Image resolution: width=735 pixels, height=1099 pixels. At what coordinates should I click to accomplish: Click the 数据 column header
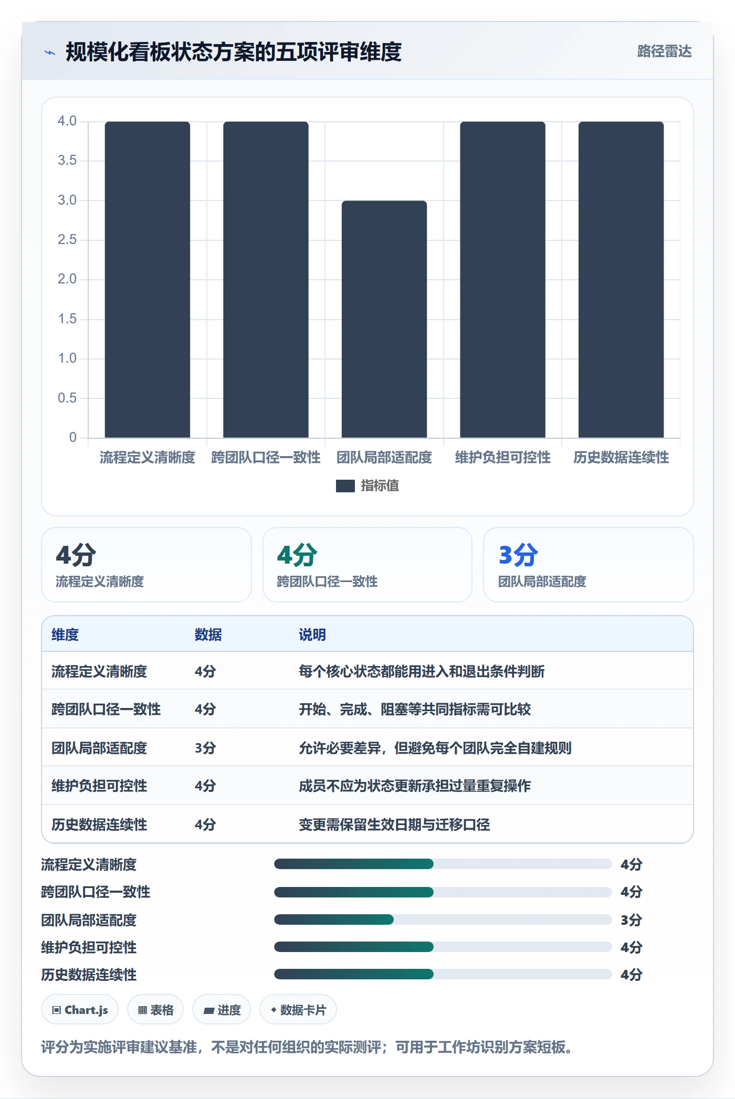(x=208, y=635)
